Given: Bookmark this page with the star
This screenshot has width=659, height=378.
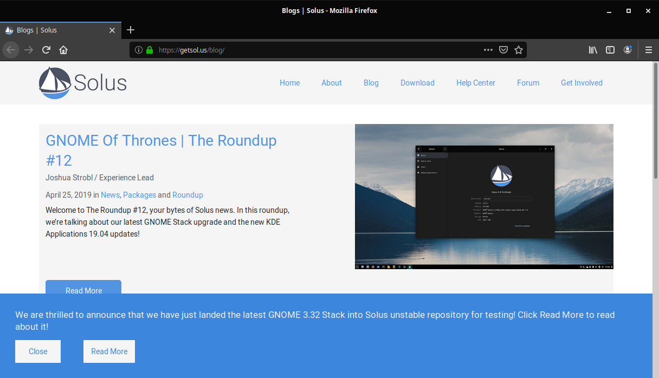Looking at the screenshot, I should coord(519,50).
